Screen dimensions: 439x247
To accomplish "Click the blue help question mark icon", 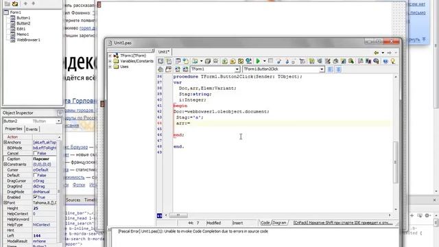I will pos(385,61).
